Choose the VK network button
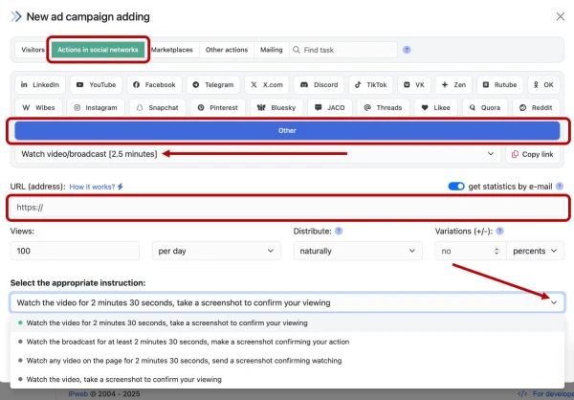The image size is (574, 400). [414, 85]
